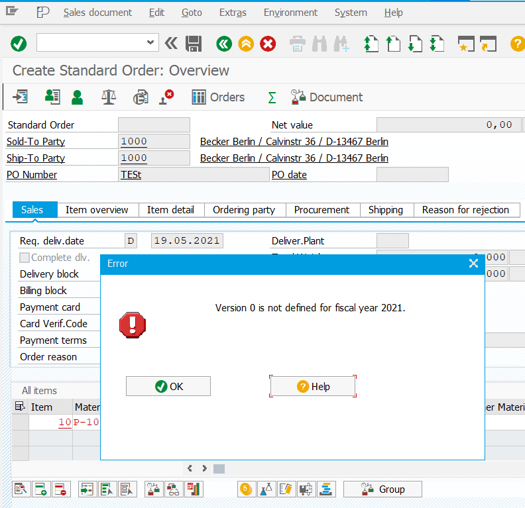Click the Orders list button

(218, 97)
